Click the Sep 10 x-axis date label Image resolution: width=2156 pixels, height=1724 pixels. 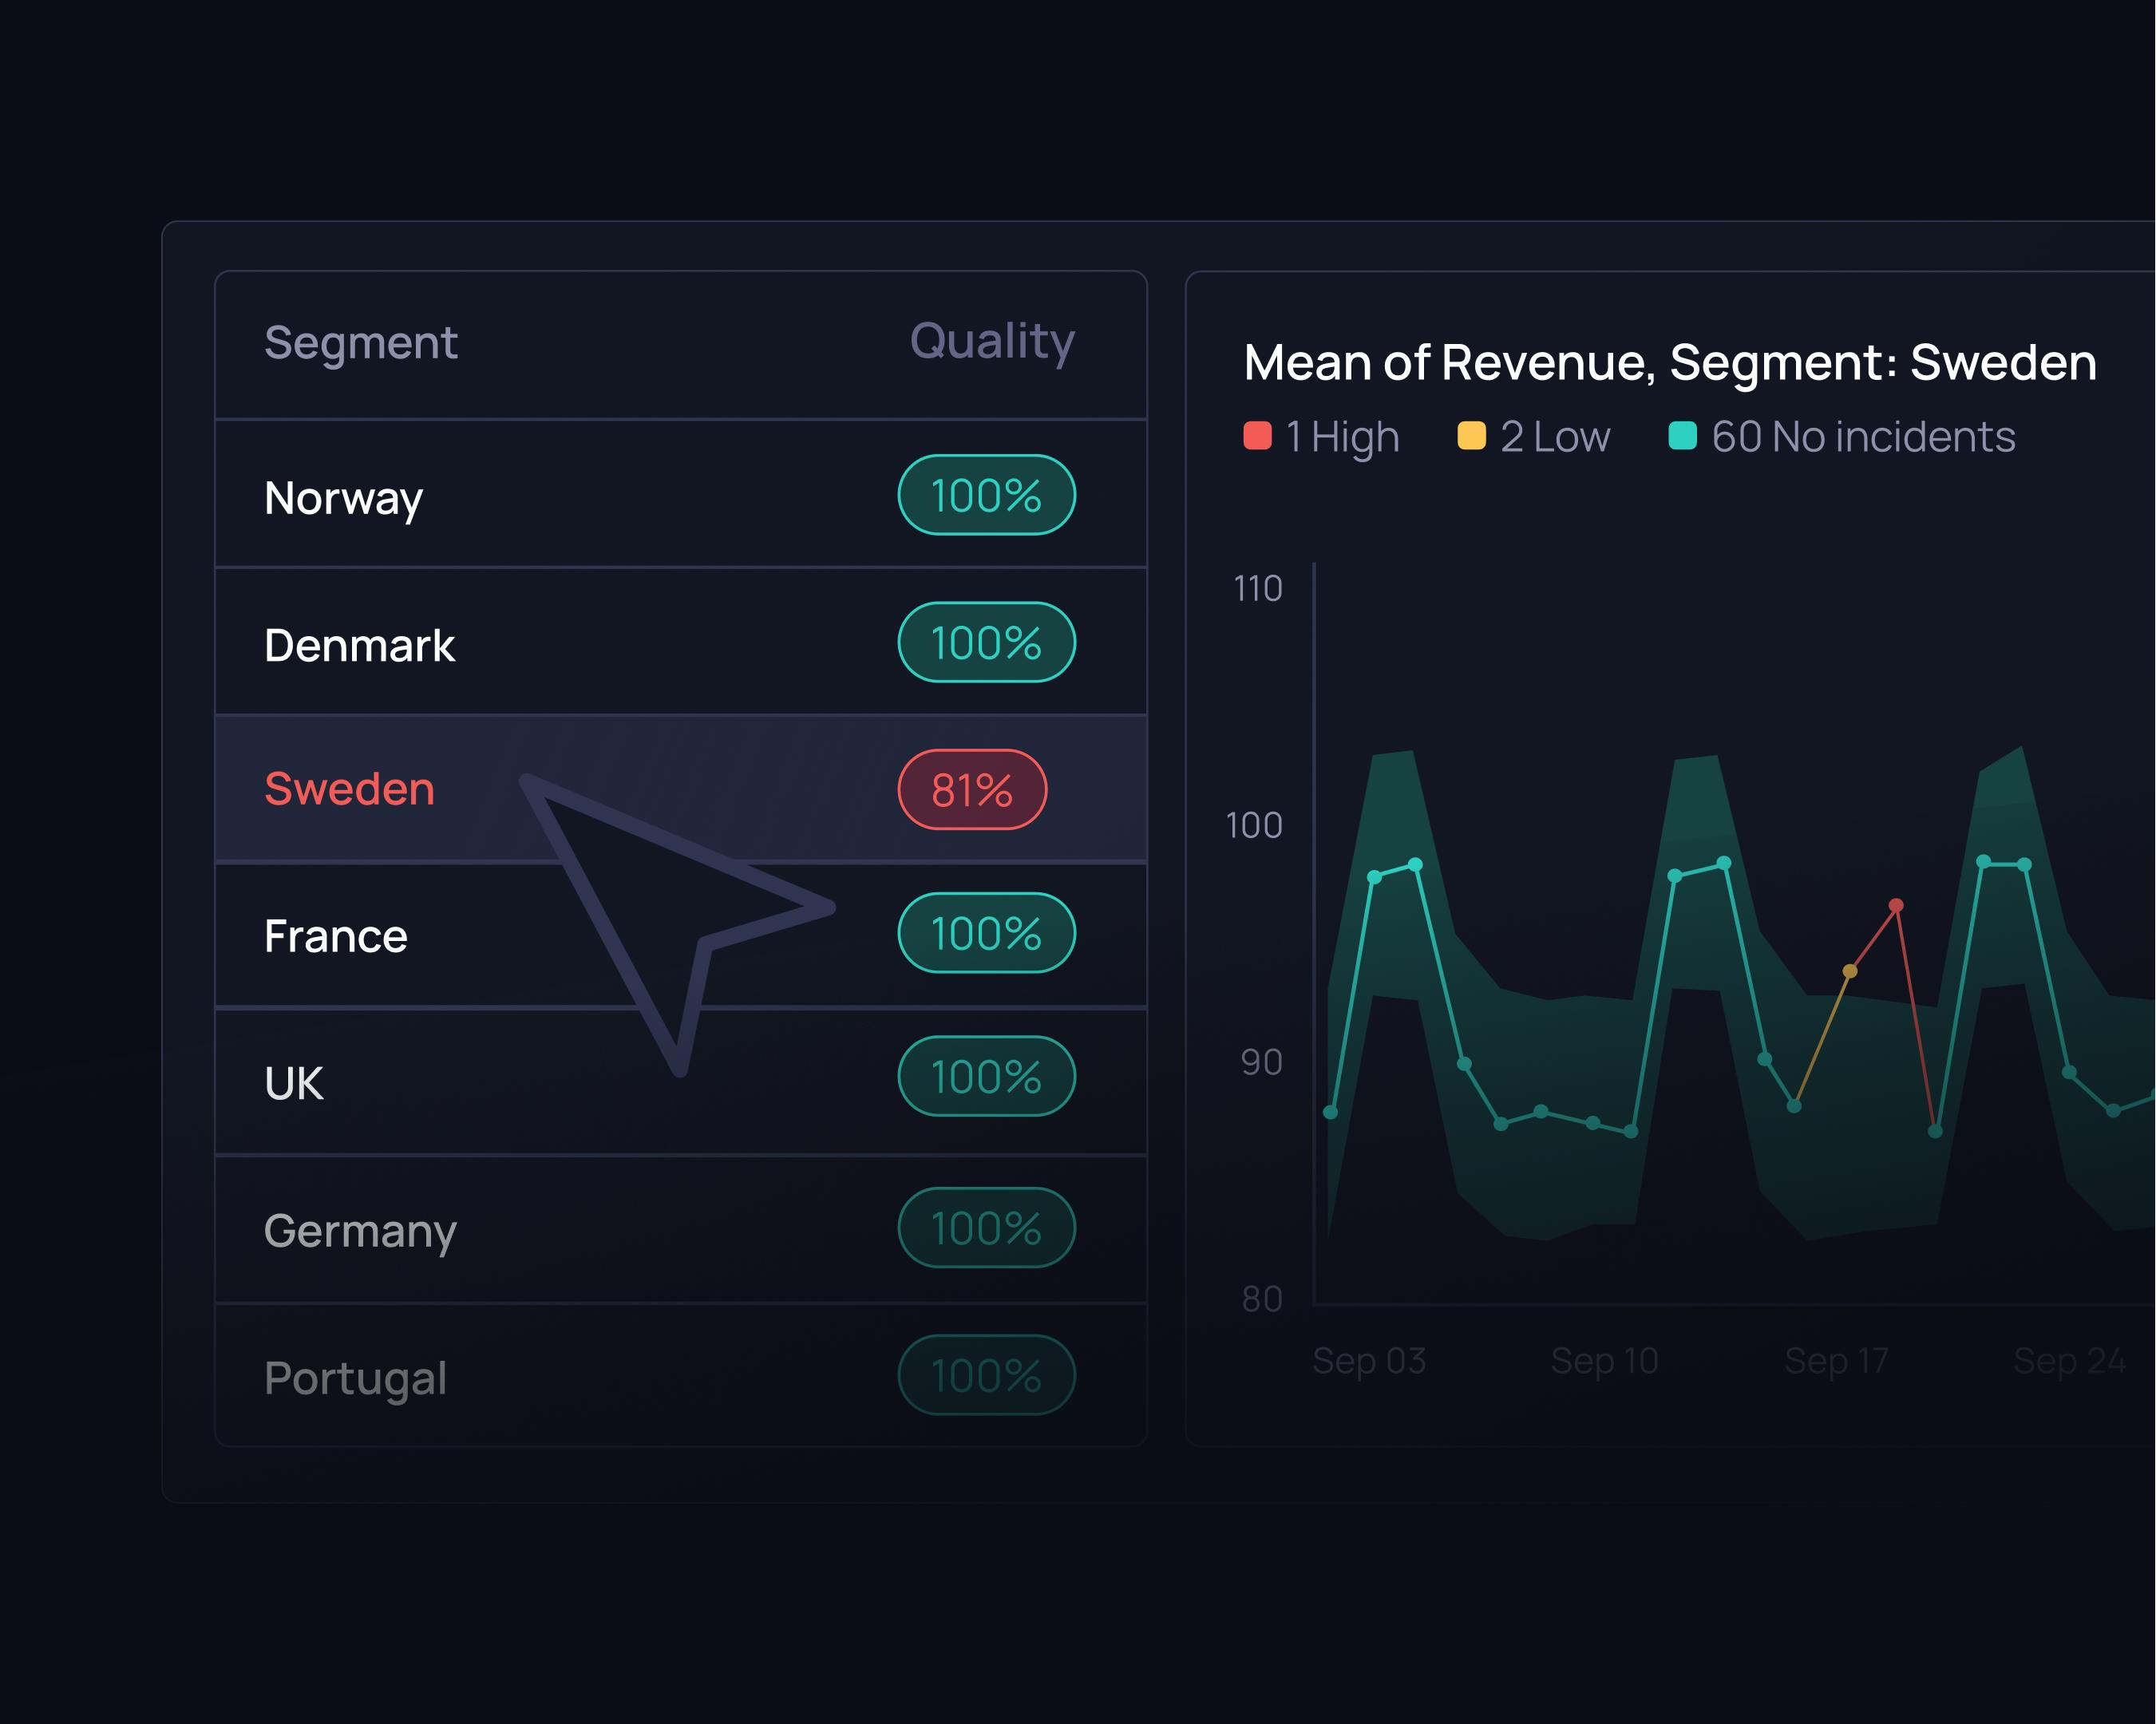pos(1604,1361)
